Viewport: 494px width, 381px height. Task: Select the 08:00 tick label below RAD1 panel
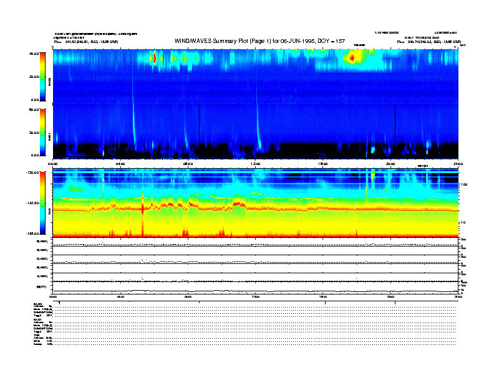coord(188,164)
